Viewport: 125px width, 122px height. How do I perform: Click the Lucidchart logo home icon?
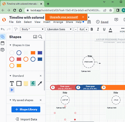pyautogui.click(x=4, y=19)
